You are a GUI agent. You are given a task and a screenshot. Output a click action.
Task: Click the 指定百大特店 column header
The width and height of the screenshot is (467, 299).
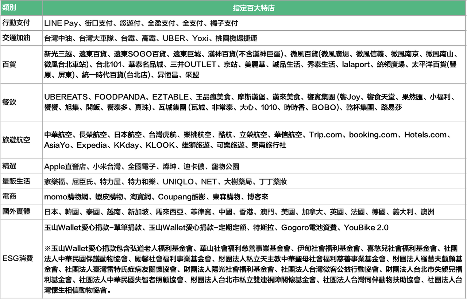click(x=254, y=8)
